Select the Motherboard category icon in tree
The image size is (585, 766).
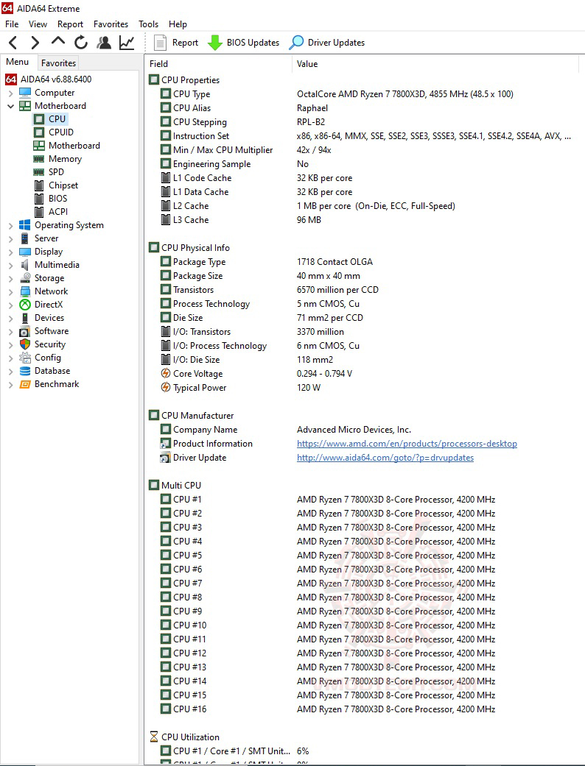tap(25, 105)
